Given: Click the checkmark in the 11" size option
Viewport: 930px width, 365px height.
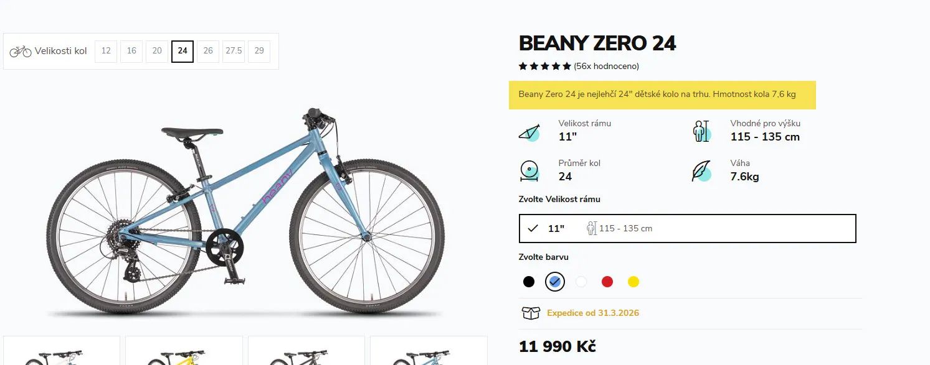Looking at the screenshot, I should click(533, 228).
